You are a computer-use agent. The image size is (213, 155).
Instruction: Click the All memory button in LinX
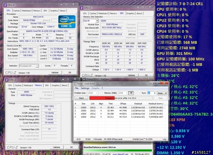131,93
